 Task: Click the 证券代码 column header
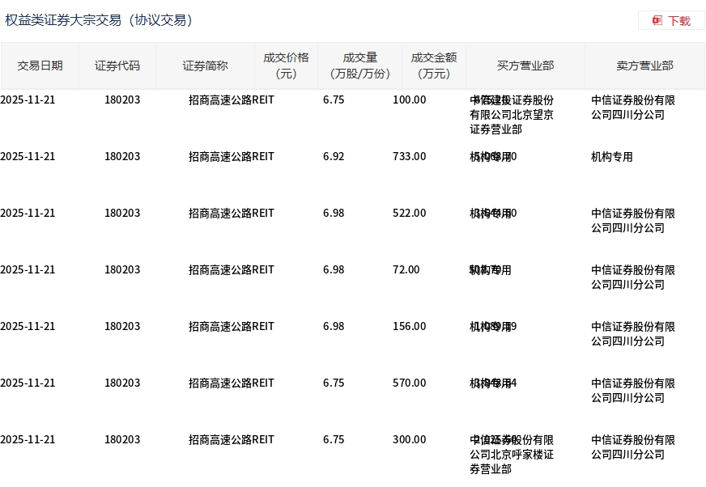117,66
